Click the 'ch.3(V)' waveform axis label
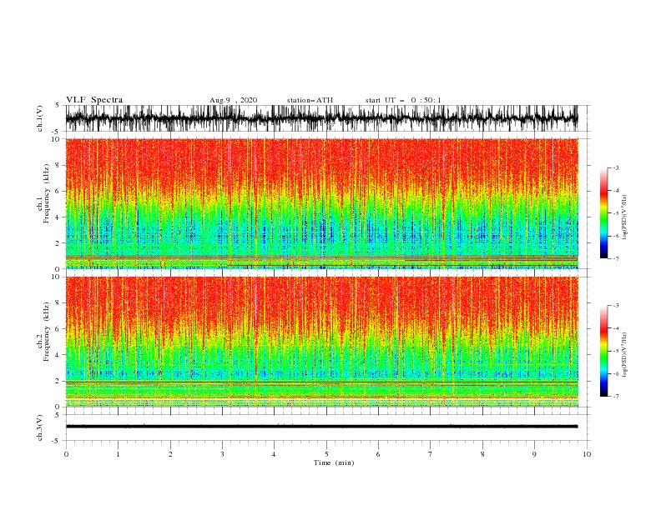 click(40, 427)
